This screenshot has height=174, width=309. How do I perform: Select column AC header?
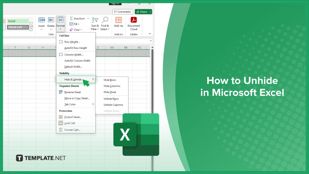(x=139, y=47)
